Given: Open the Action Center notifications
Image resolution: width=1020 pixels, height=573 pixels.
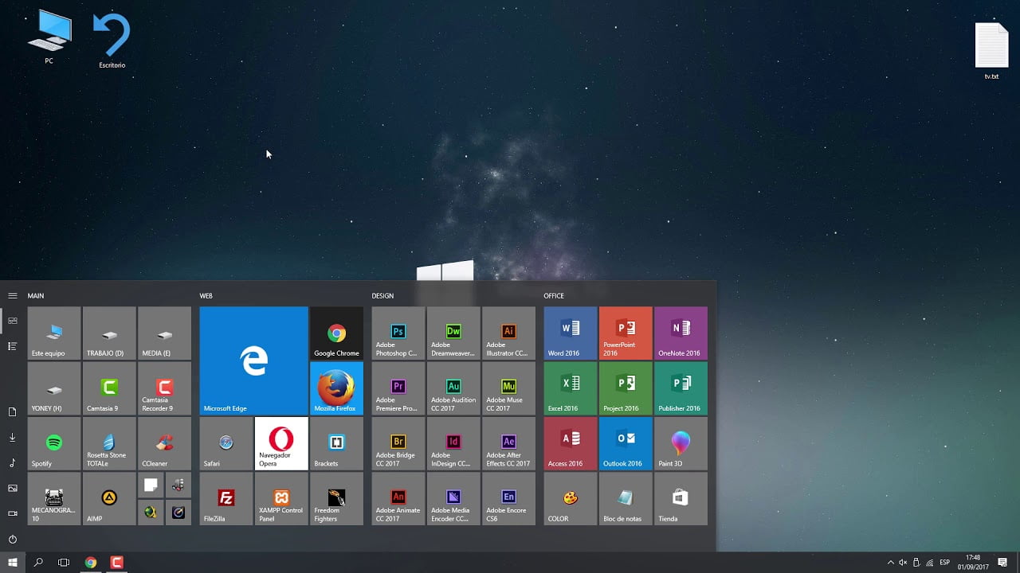Looking at the screenshot, I should coord(1002,563).
